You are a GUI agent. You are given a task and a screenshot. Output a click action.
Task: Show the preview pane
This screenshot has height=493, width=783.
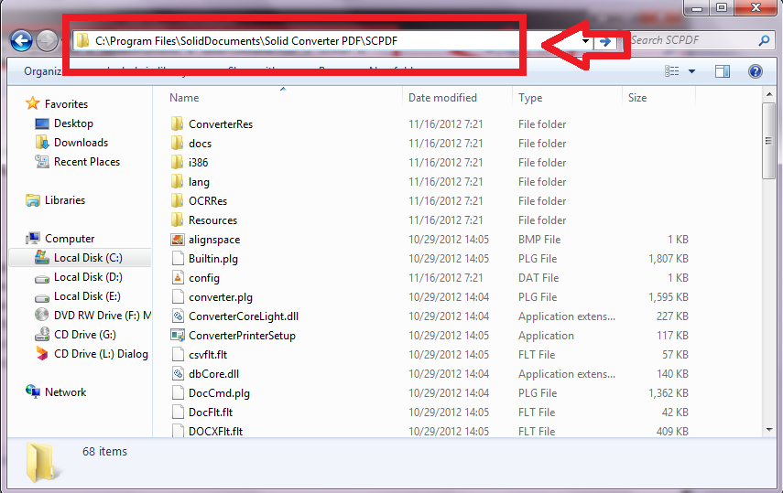(722, 71)
